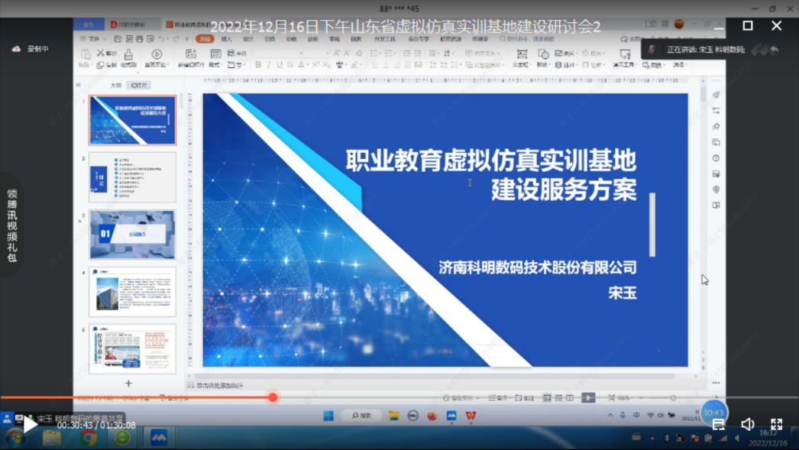Open the 开发工具 ribbon tab
This screenshot has height=450, width=799.
385,39
